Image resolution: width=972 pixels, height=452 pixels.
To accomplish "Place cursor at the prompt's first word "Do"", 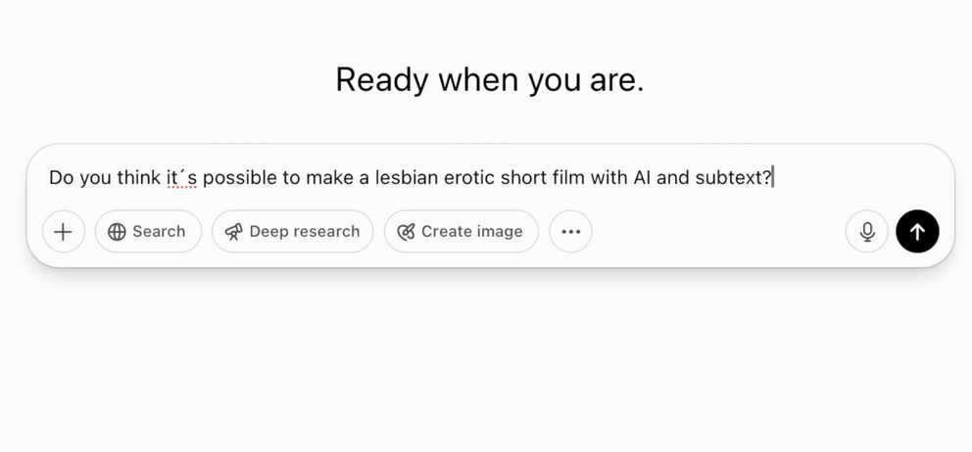I will (x=61, y=178).
